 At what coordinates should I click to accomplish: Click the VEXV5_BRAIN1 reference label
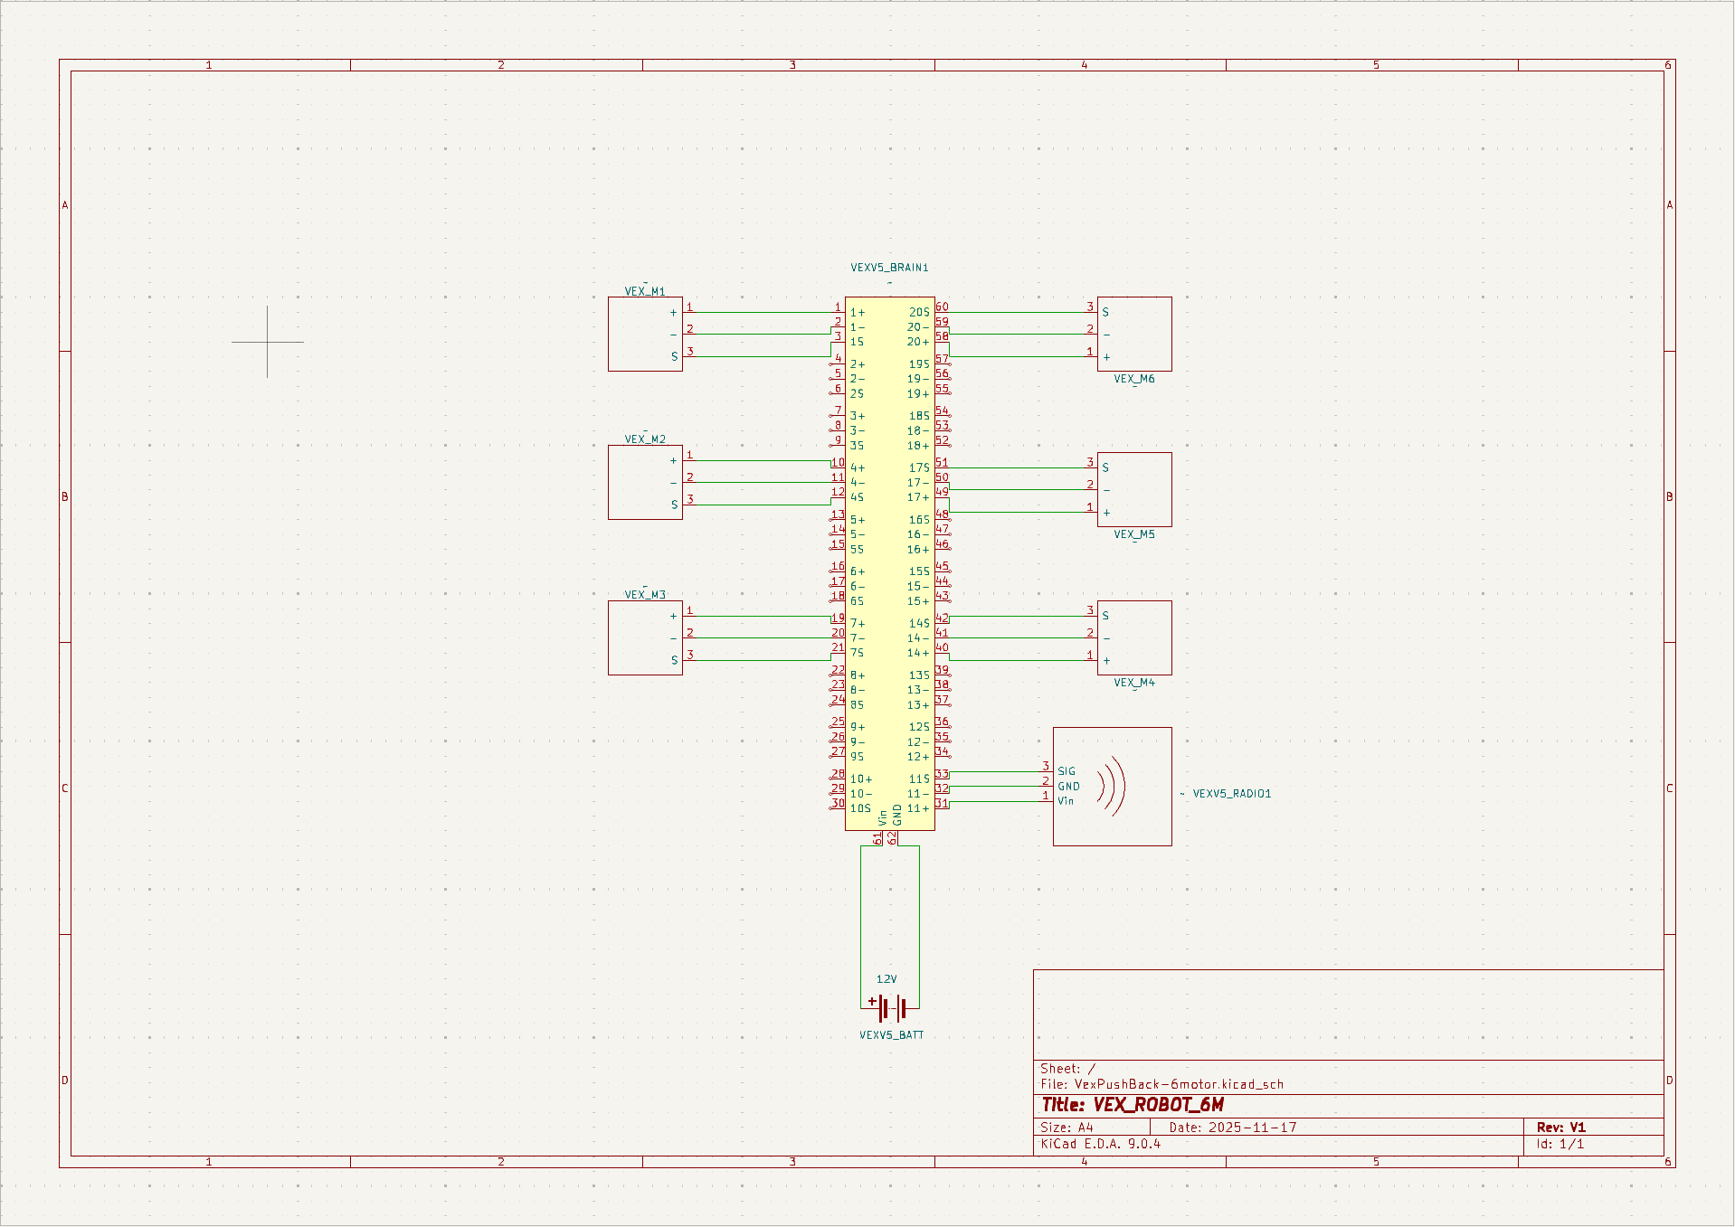[x=887, y=267]
